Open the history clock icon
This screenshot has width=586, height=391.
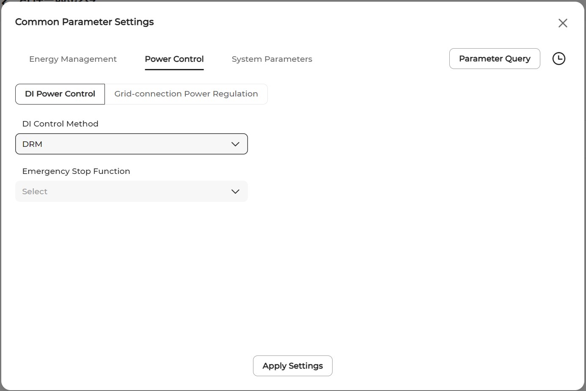(x=558, y=58)
